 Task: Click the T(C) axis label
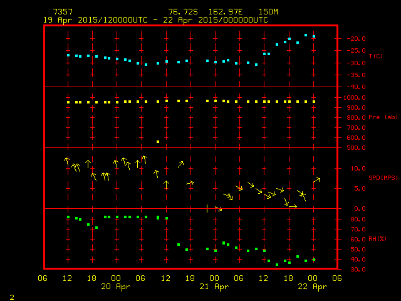click(376, 56)
